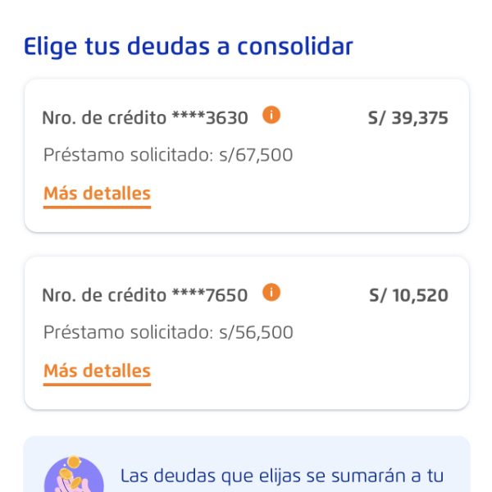The image size is (492, 492).
Task: Click the S/ 39,375 balance amount
Action: click(x=408, y=118)
